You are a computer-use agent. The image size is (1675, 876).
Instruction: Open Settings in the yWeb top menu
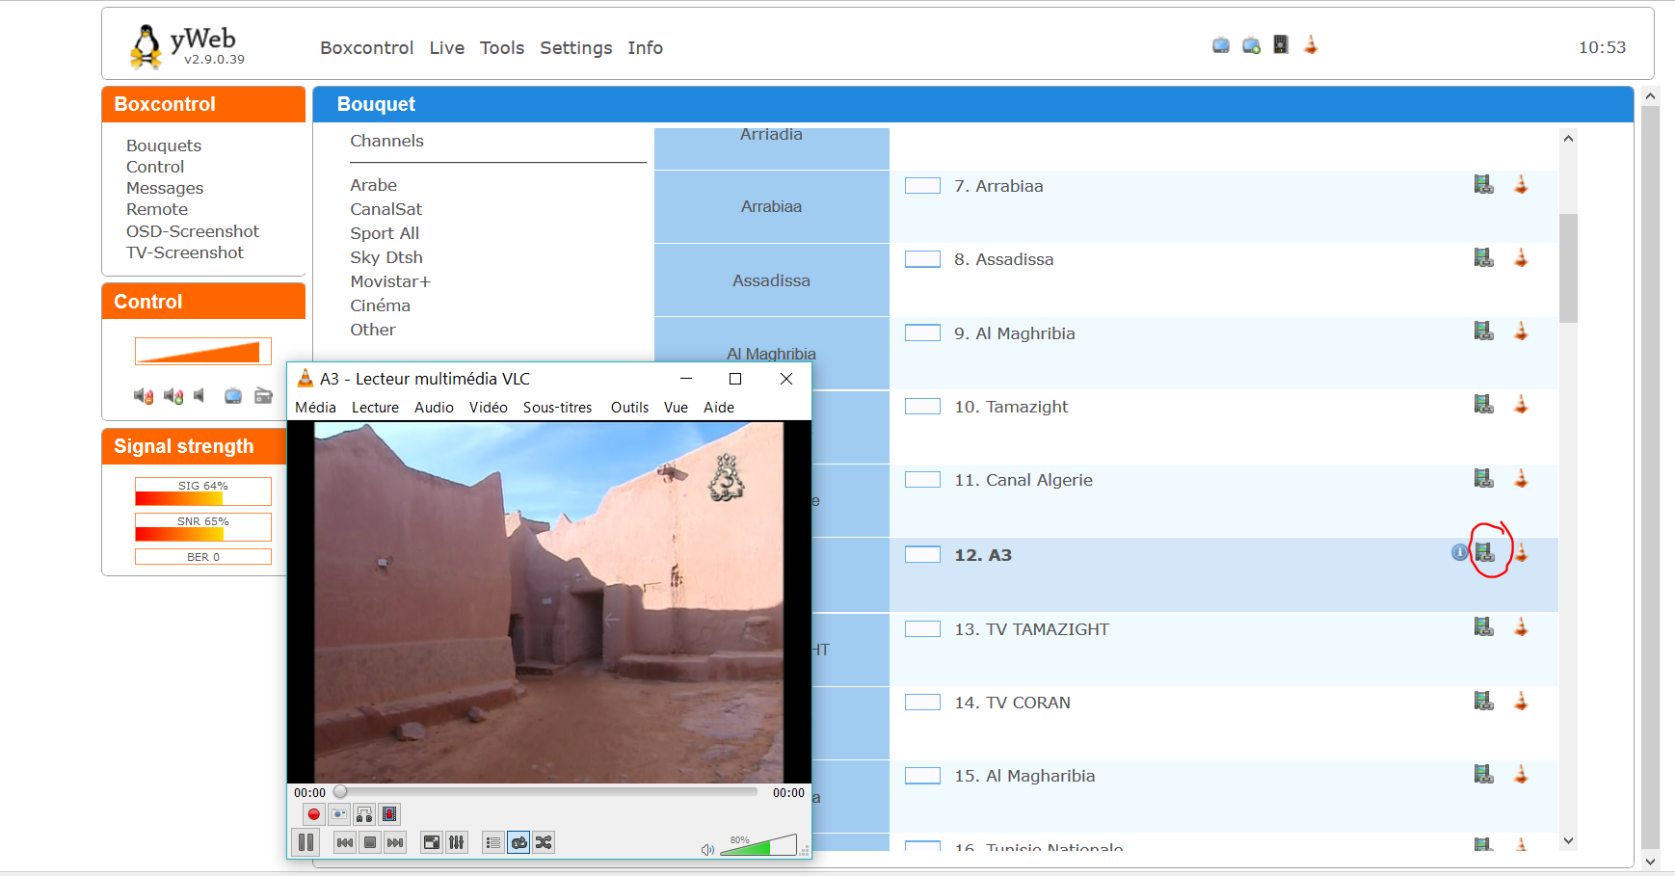(576, 48)
